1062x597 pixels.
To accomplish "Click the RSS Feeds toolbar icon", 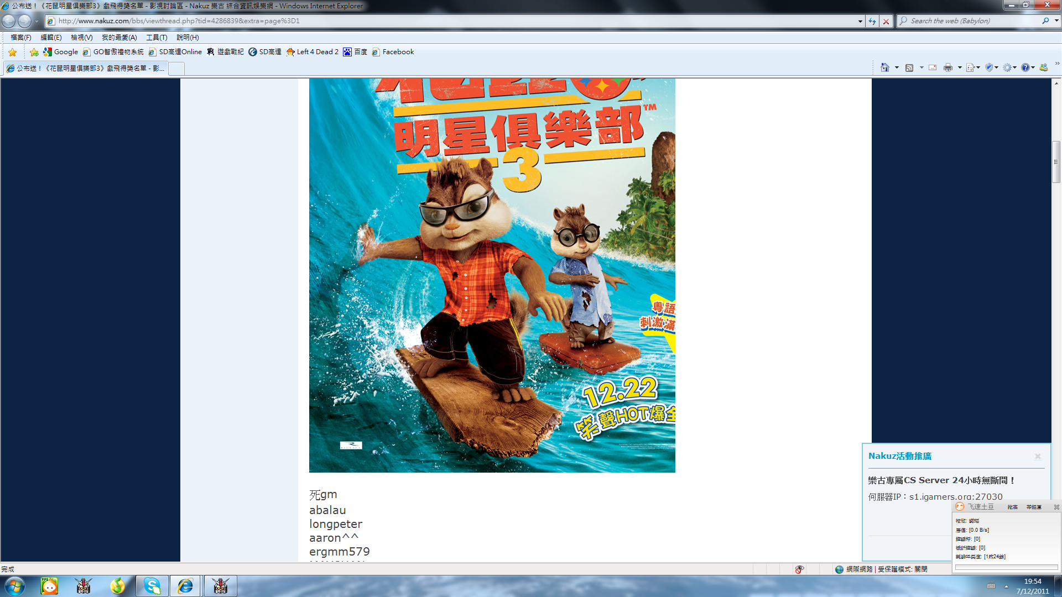I will (x=909, y=67).
